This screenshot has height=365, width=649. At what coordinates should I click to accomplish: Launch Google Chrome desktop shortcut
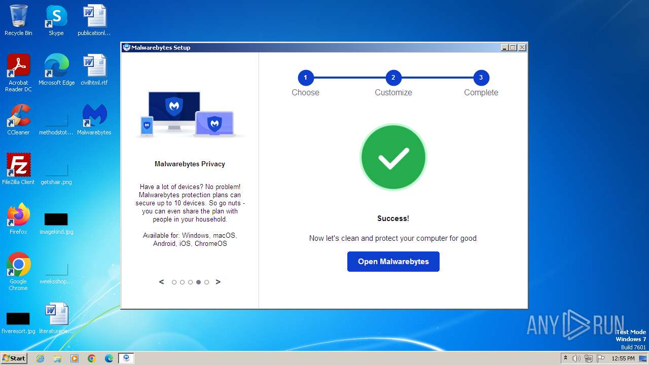point(18,272)
